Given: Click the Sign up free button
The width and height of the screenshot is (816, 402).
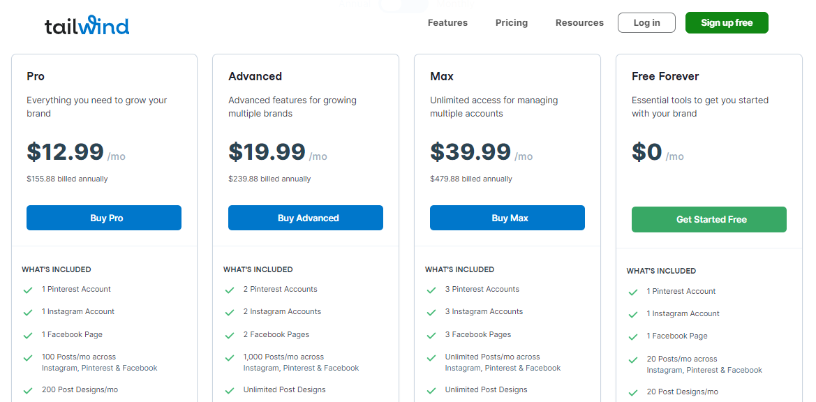Looking at the screenshot, I should tap(727, 23).
